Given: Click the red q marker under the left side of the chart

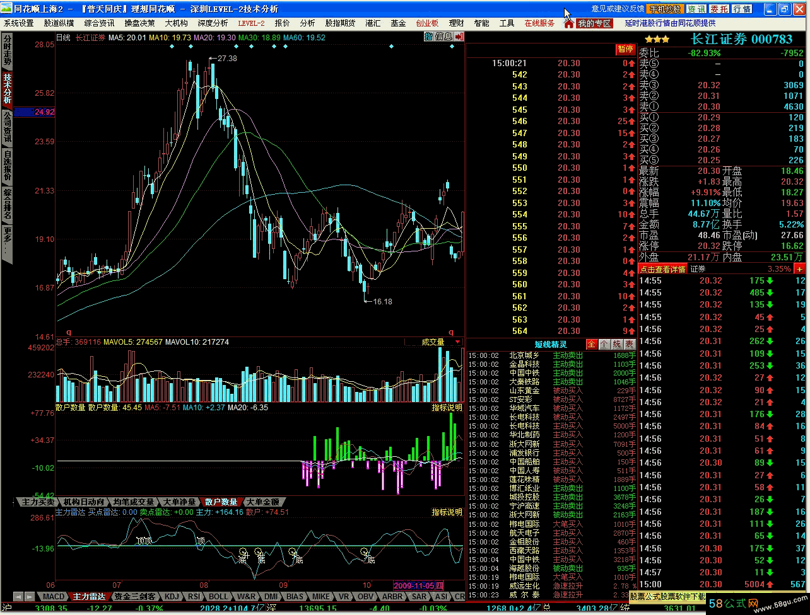Looking at the screenshot, I should pos(69,332).
